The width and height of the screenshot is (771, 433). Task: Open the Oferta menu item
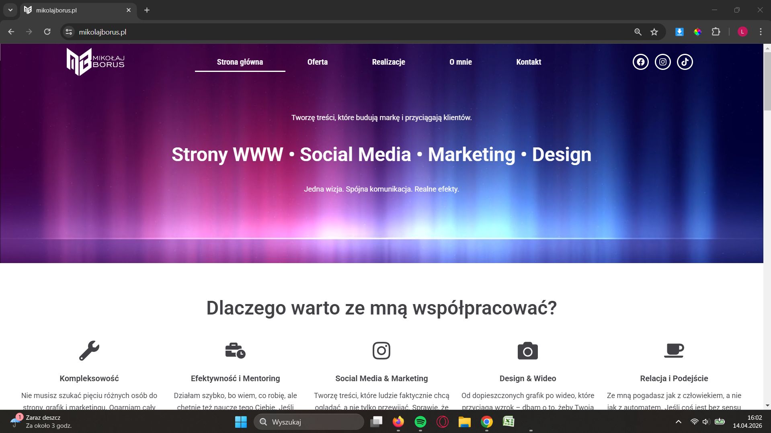coord(318,62)
